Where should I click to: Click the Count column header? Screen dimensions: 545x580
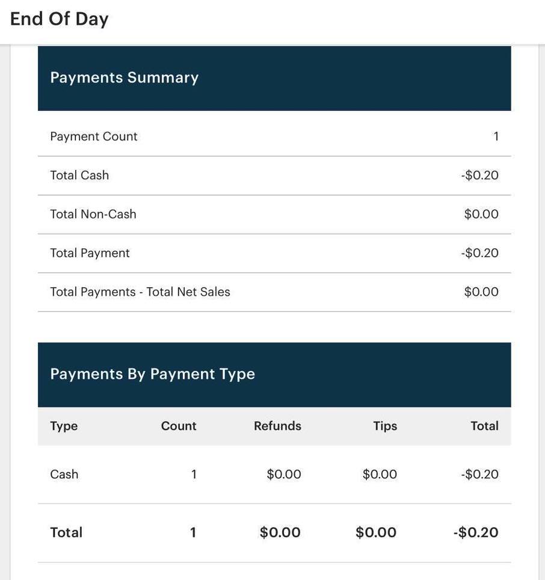coord(179,425)
